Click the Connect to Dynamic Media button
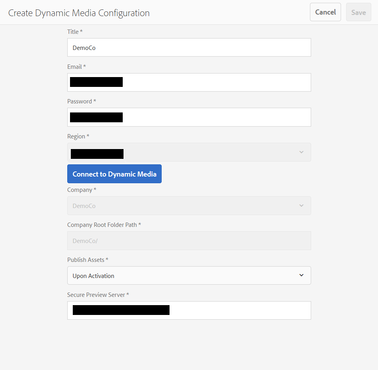378x370 pixels. [x=114, y=174]
